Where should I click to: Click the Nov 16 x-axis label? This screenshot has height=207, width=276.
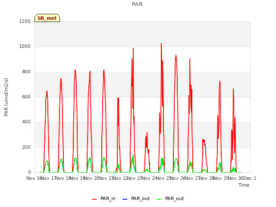pyautogui.click(x=34, y=178)
